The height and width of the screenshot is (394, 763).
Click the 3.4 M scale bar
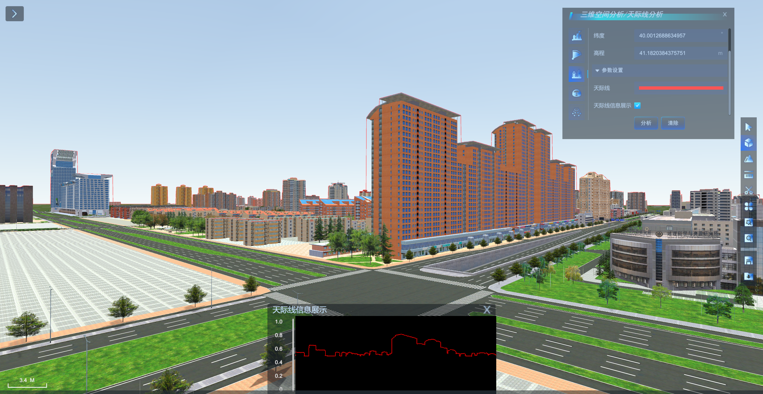27,383
